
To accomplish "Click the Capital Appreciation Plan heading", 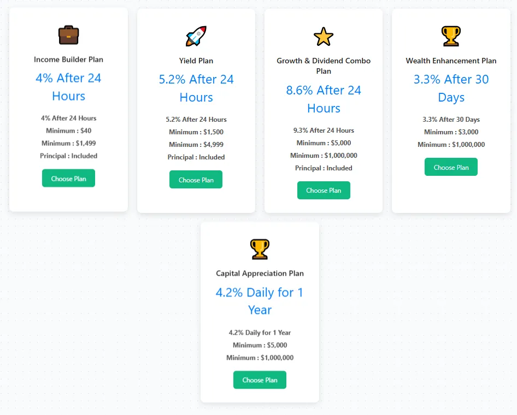I will point(260,274).
